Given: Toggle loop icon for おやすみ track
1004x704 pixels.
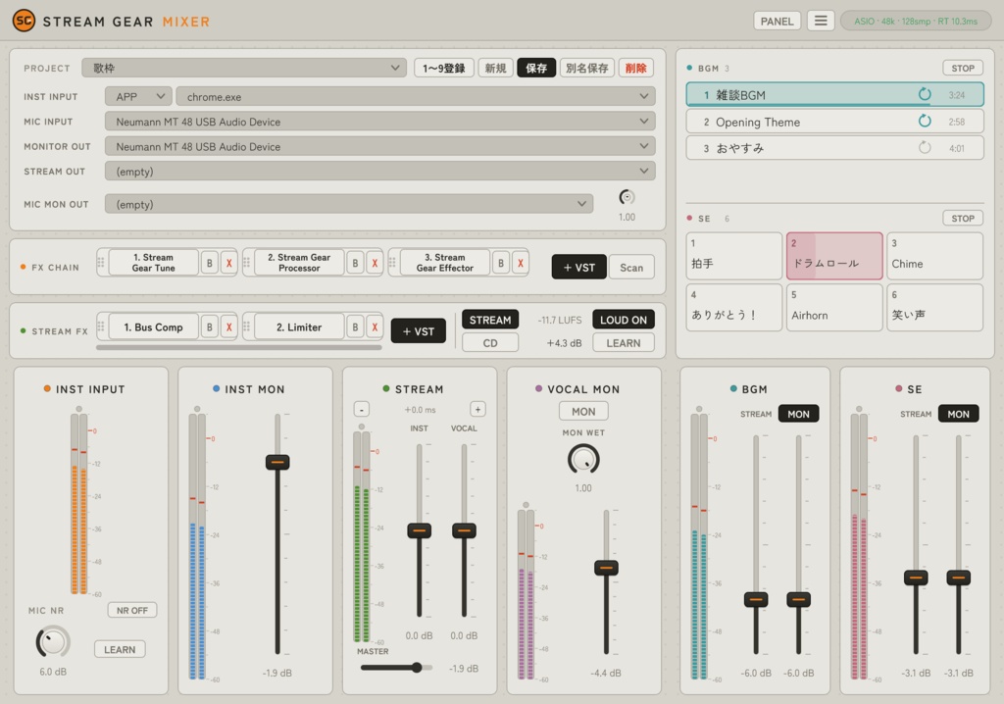Looking at the screenshot, I should (924, 147).
